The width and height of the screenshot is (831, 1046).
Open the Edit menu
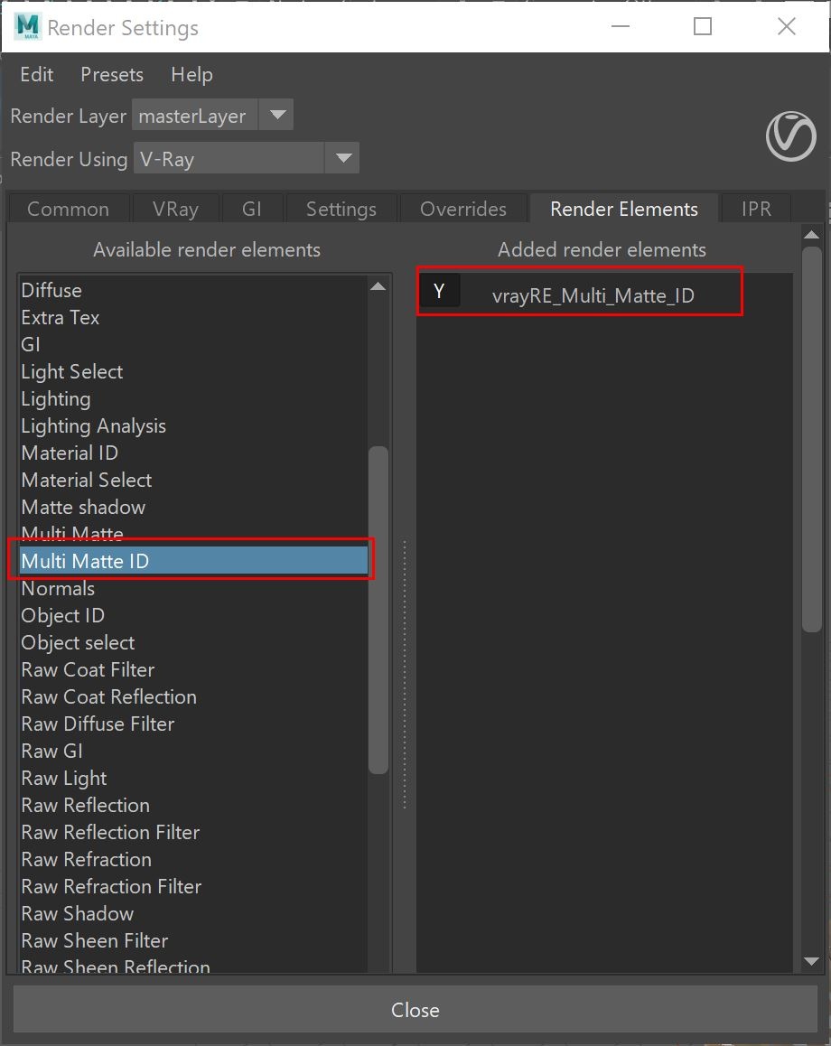37,74
